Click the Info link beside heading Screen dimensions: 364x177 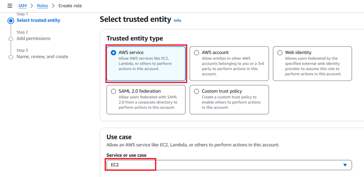177,20
